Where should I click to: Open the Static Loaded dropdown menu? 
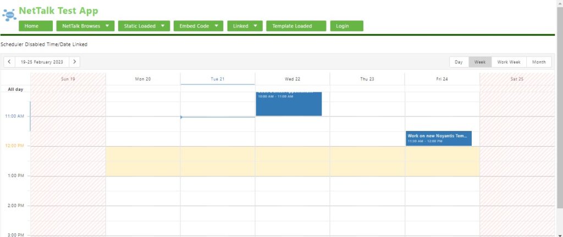pyautogui.click(x=144, y=26)
